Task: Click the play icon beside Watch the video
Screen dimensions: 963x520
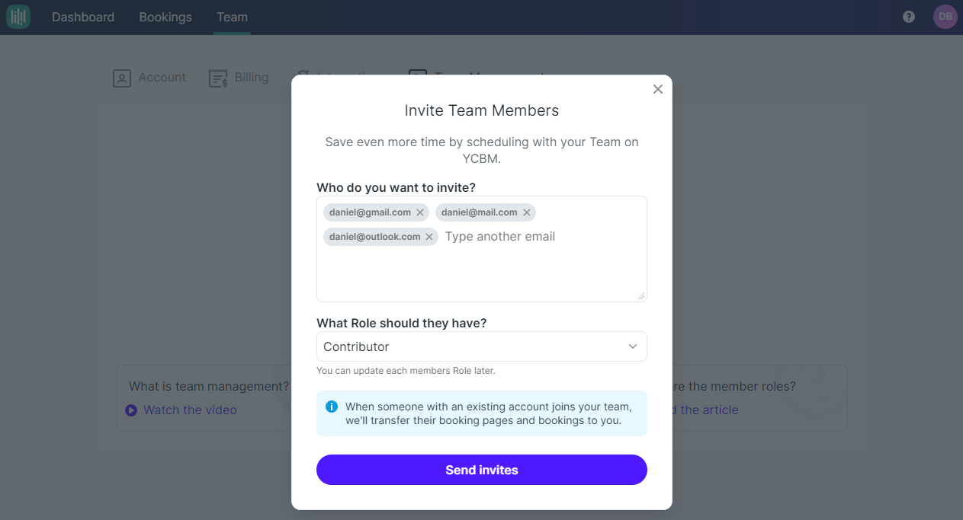Action: click(x=130, y=410)
